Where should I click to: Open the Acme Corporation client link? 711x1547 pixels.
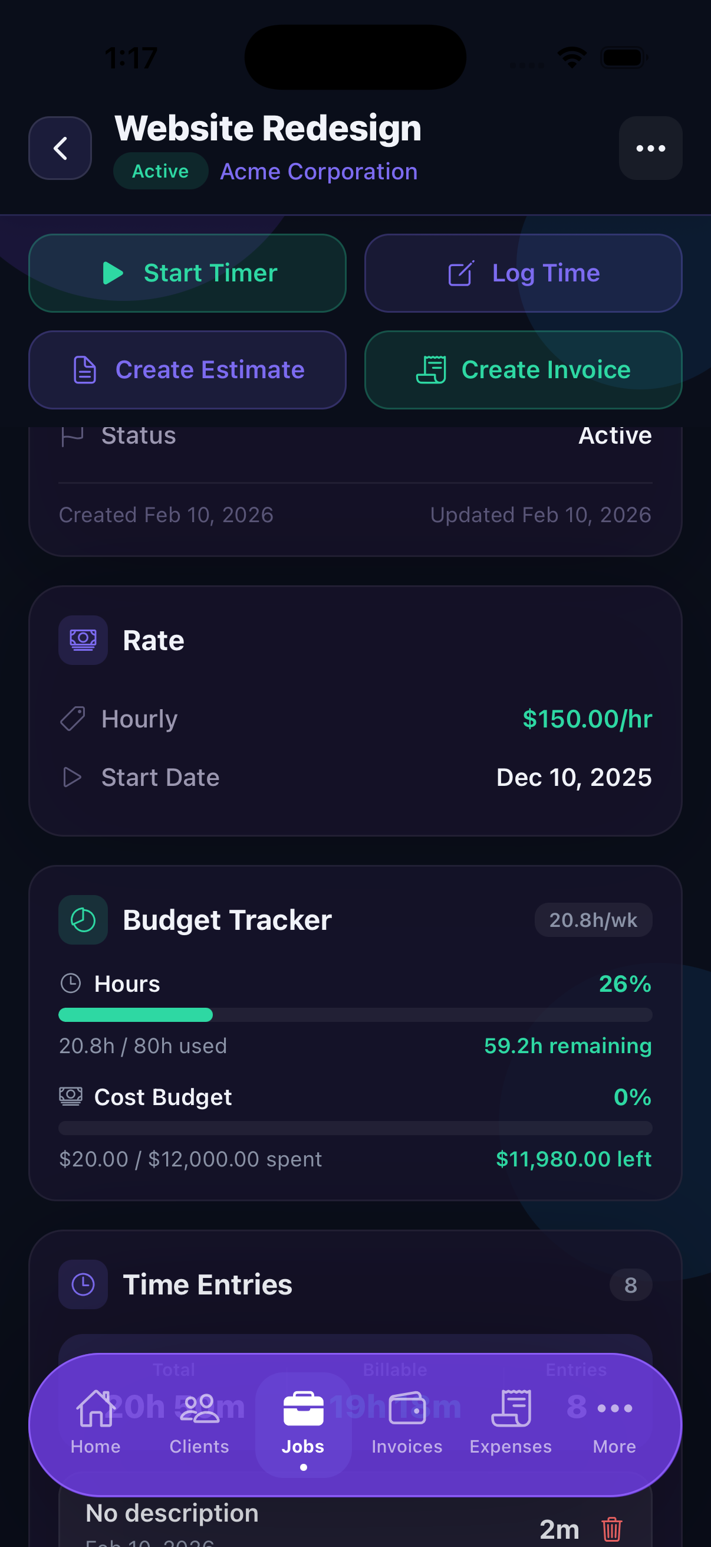[x=318, y=172]
